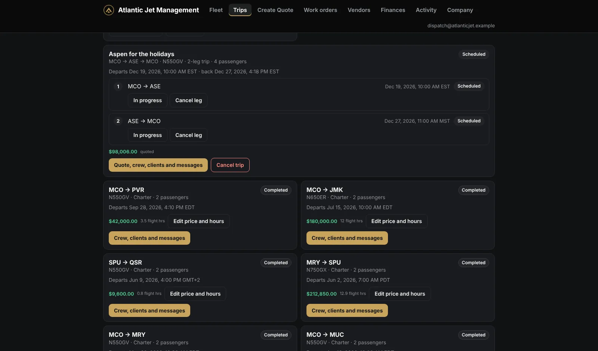Screen dimensions: 598x351
Task: Open Crew, clients and messages for SPU → QSR
Action: 149,311
